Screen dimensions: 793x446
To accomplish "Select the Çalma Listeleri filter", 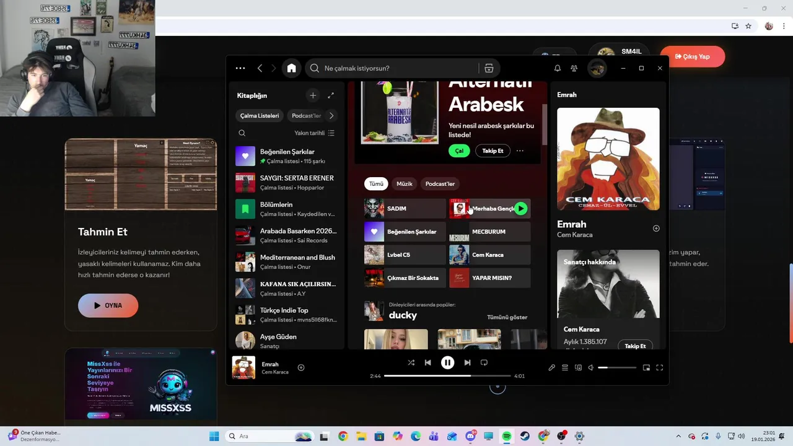I will click(260, 116).
